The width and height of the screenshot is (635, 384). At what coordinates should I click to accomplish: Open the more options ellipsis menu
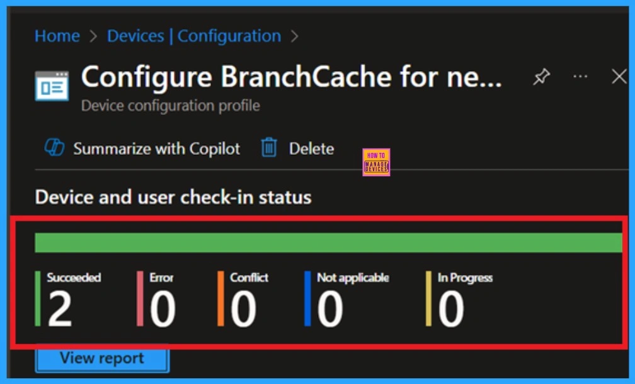[580, 76]
